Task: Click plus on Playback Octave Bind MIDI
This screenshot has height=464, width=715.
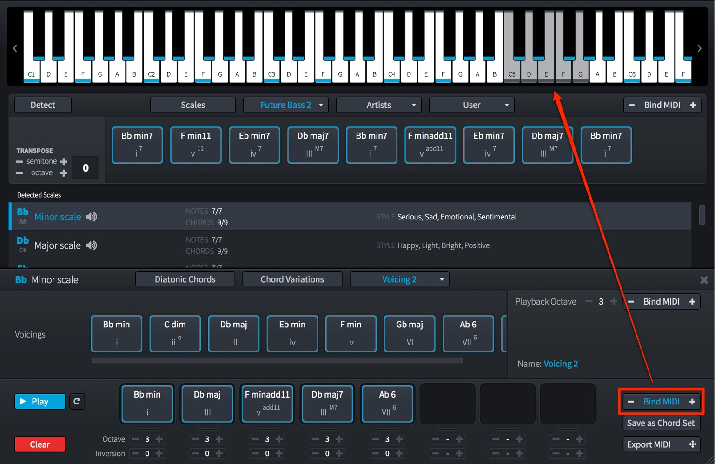Action: tap(692, 301)
